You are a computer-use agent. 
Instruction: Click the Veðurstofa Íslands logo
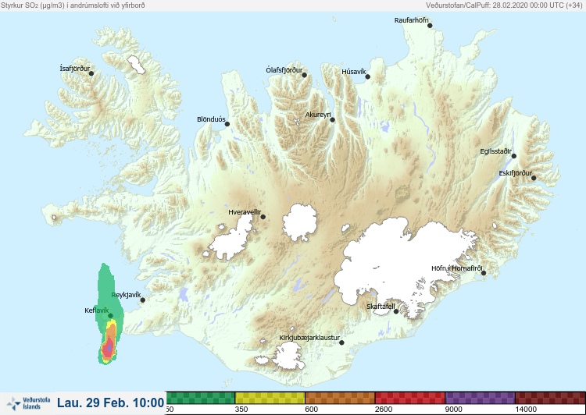(28, 403)
